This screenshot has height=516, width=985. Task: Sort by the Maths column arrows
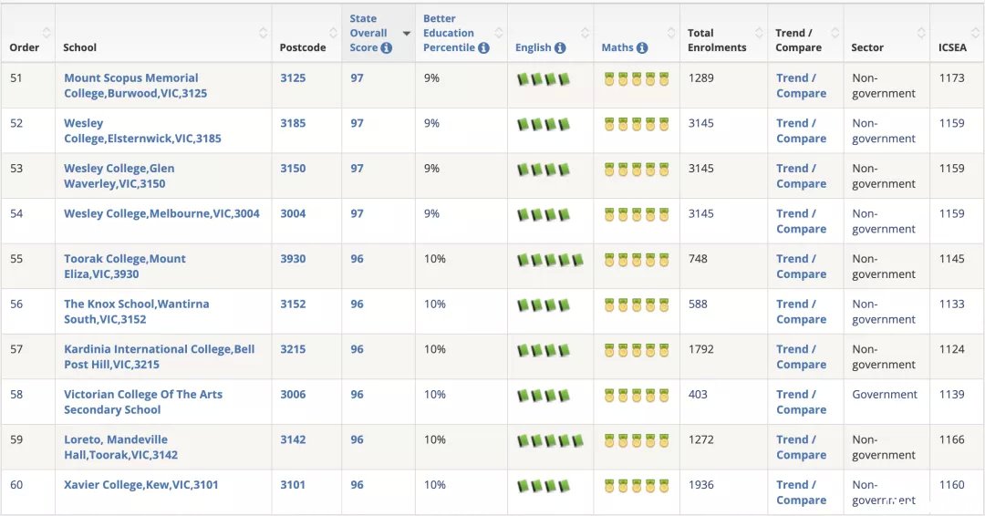(671, 33)
